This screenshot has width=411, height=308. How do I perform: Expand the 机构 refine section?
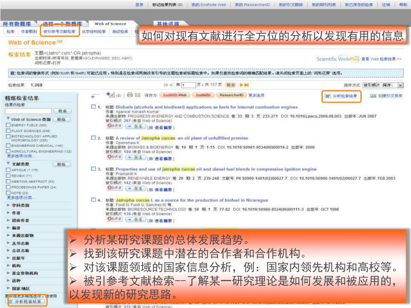[x=8, y=265]
